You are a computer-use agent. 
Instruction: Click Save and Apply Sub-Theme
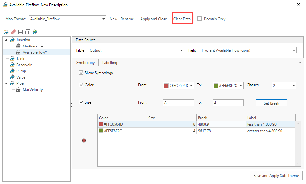pos(276,175)
